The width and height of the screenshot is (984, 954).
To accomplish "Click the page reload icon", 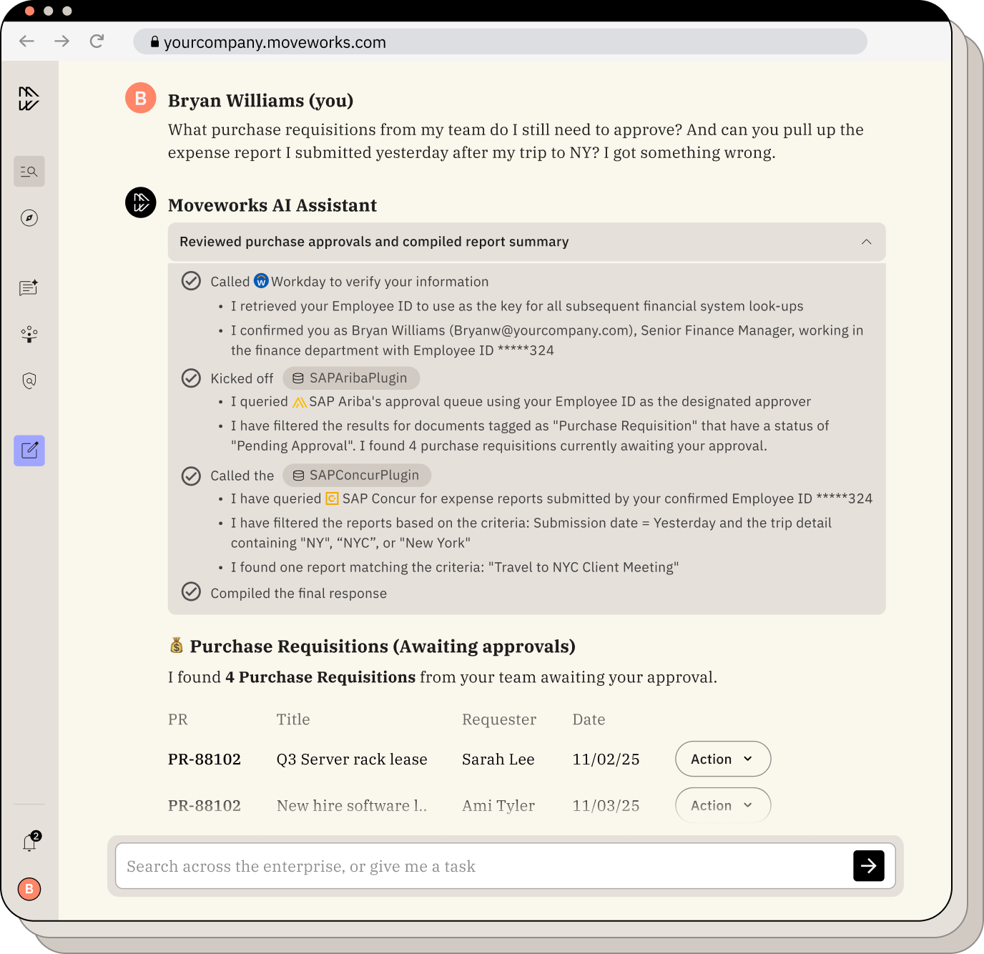I will (x=97, y=41).
